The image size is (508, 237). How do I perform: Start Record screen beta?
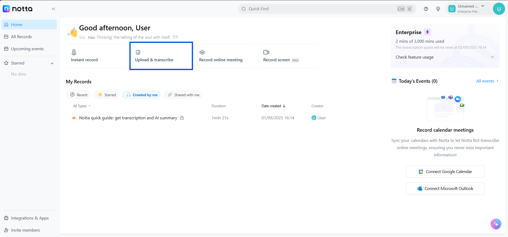[x=288, y=56]
